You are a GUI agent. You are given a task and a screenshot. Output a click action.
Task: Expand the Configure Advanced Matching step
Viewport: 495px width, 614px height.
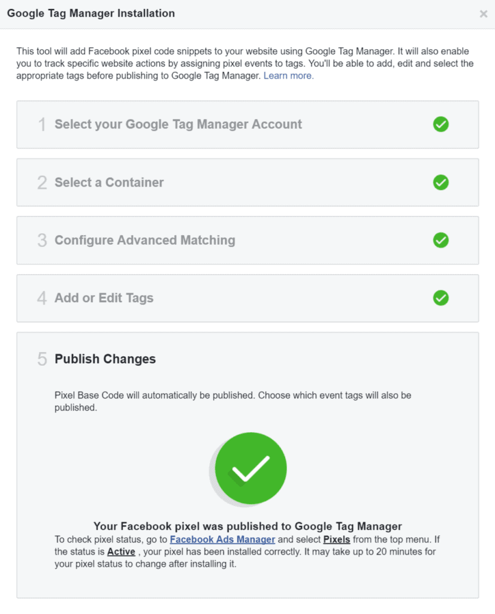click(x=248, y=240)
